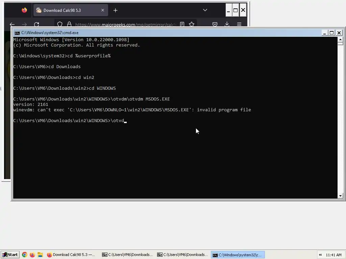Screen dimensions: 346x259
Task: View site security padlock info
Action: point(69,24)
